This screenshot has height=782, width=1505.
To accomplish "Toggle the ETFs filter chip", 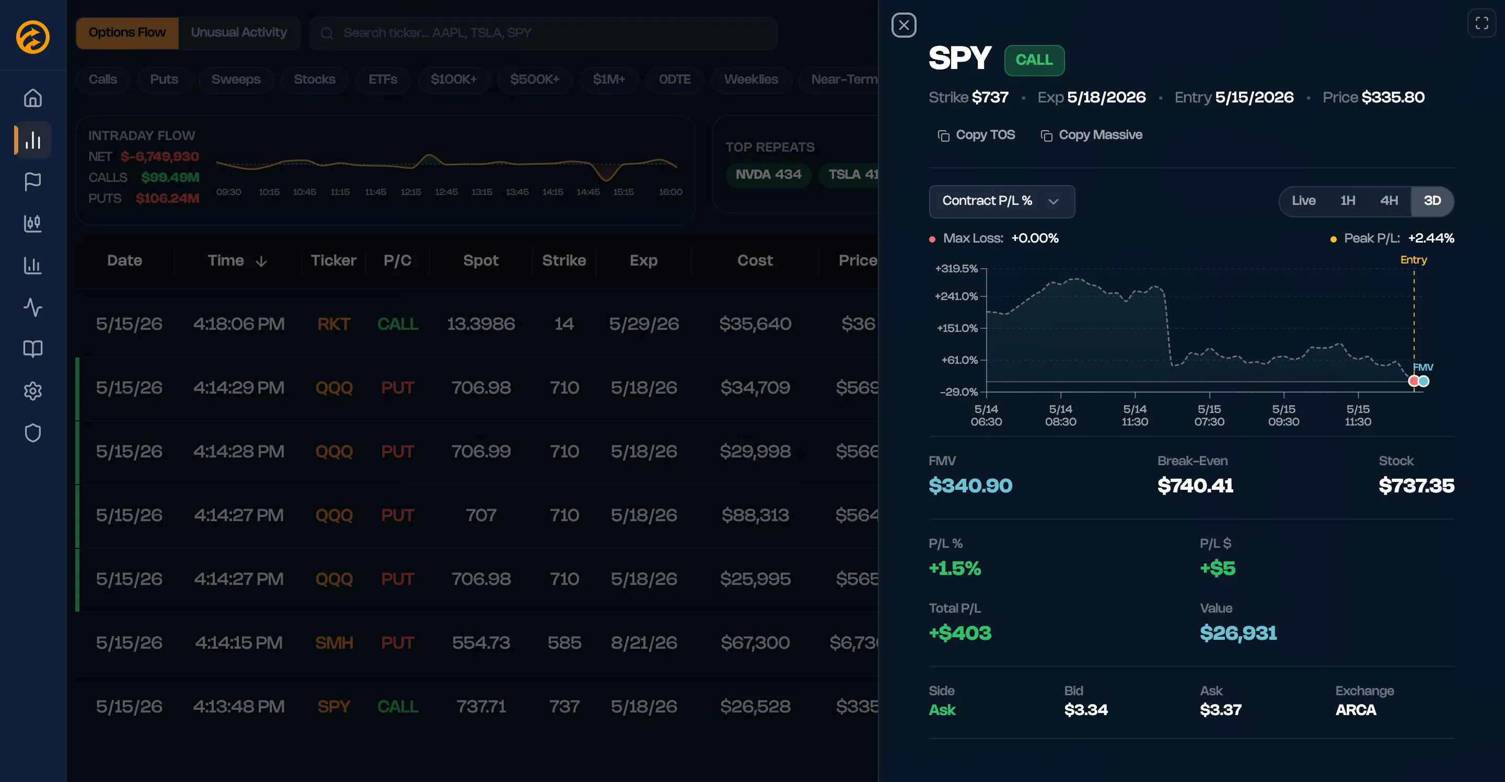I will pyautogui.click(x=383, y=79).
